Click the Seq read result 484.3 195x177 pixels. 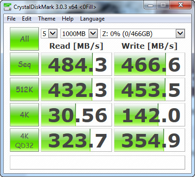click(x=76, y=64)
